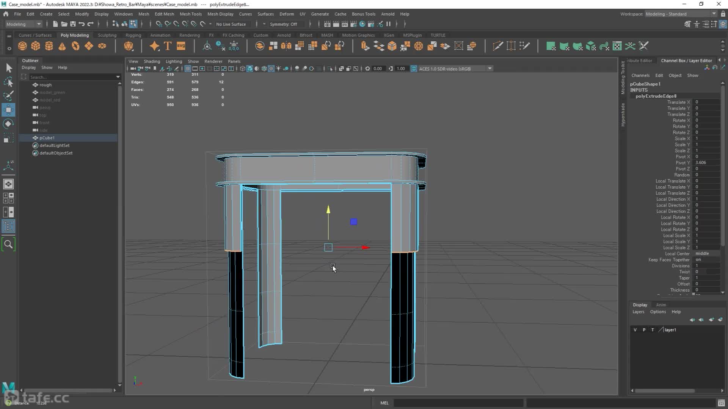Click the MEL script language label
This screenshot has height=409, width=728.
pos(384,403)
